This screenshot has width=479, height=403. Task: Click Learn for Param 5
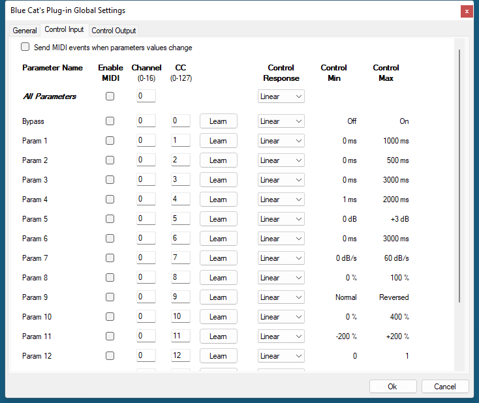point(219,219)
